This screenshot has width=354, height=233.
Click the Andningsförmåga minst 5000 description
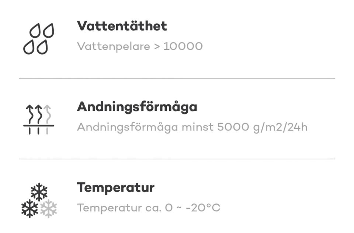192,127
